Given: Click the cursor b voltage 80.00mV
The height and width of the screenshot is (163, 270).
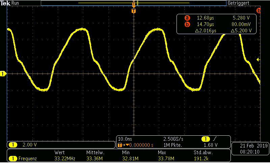Looking at the screenshot, I should coord(241,24).
